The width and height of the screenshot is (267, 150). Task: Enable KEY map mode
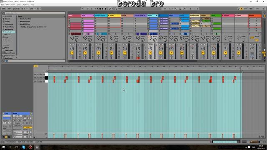click(245, 9)
